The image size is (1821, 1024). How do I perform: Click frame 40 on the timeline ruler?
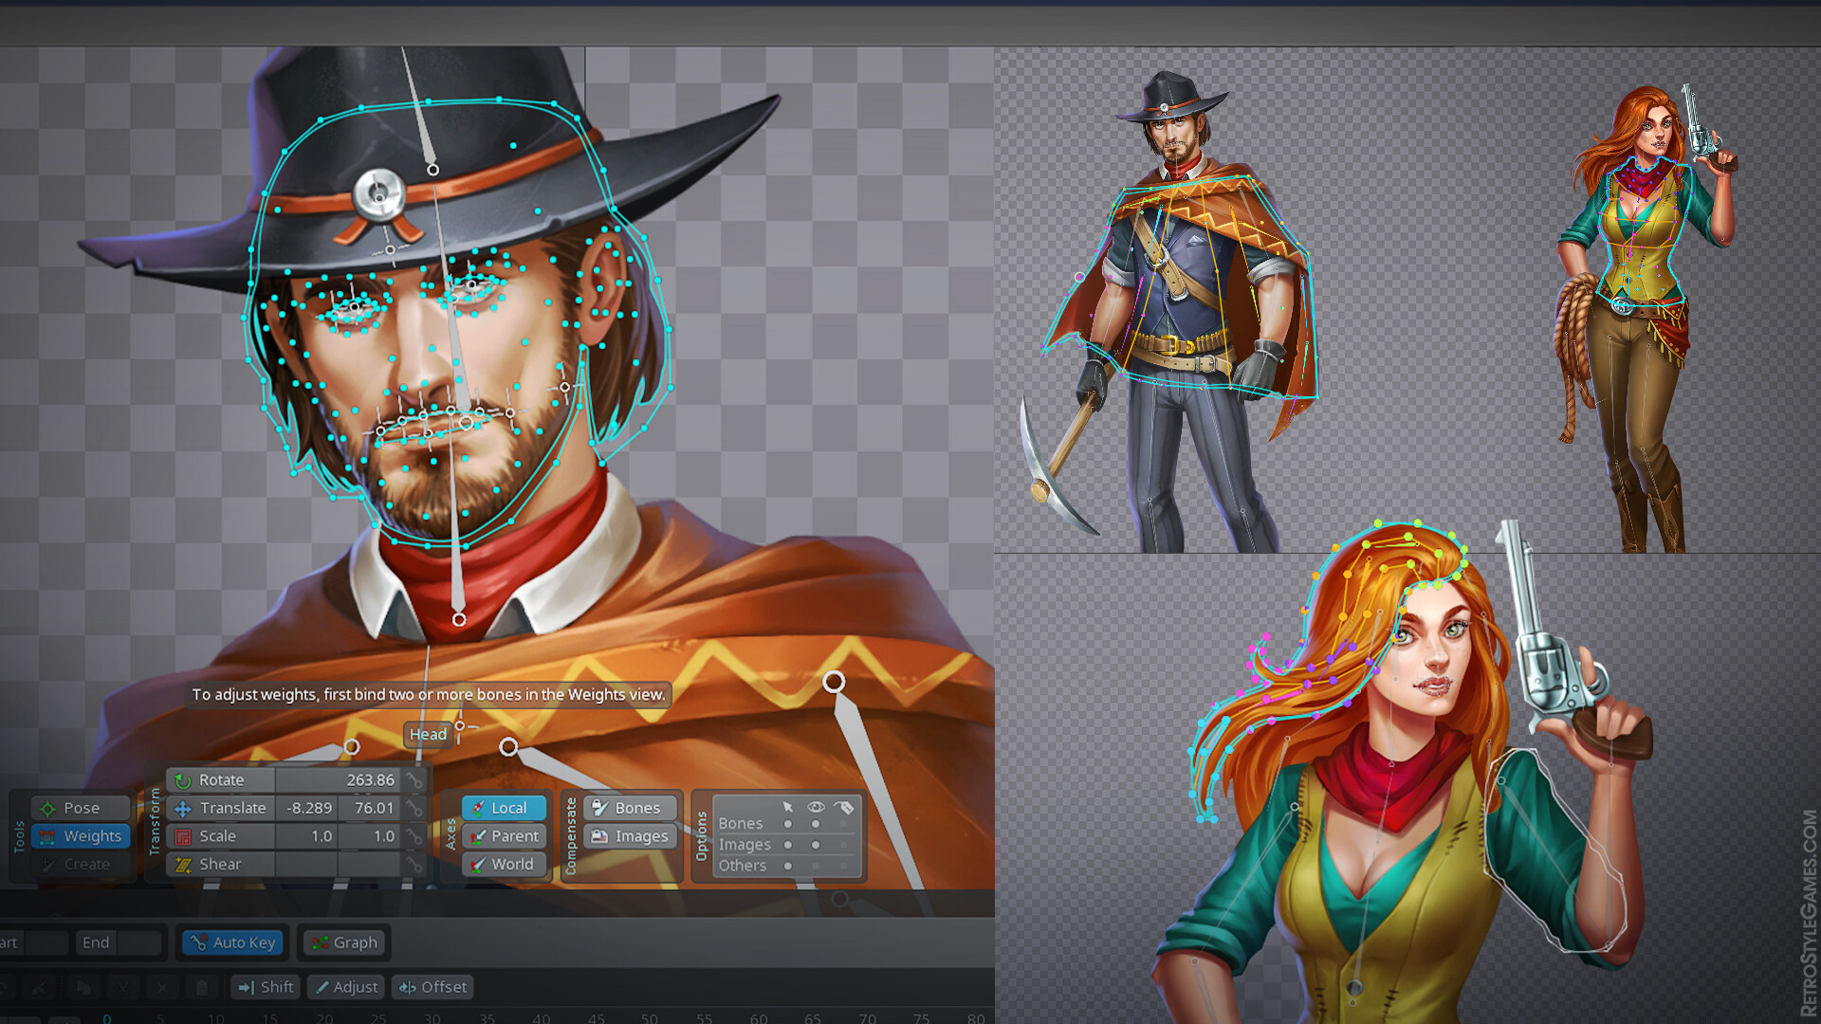[x=542, y=1019]
